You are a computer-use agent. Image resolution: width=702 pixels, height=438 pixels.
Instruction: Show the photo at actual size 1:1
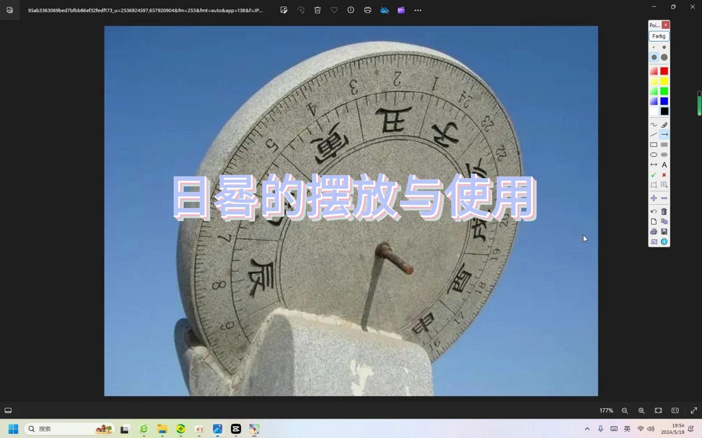coord(675,410)
